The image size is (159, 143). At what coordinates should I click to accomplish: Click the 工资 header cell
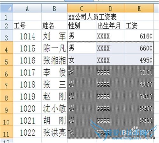pyautogui.click(x=139, y=25)
